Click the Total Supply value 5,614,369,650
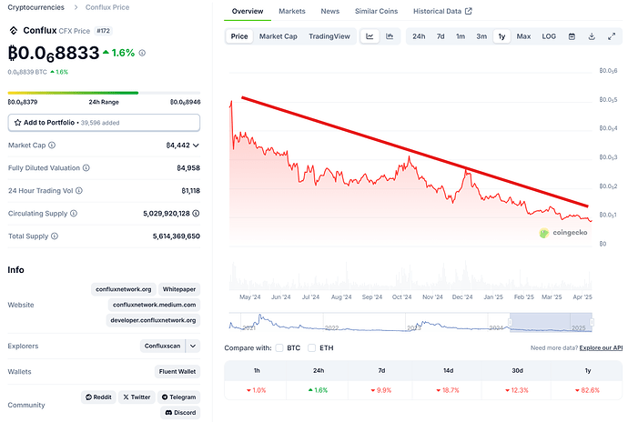The image size is (628, 422). tap(177, 236)
